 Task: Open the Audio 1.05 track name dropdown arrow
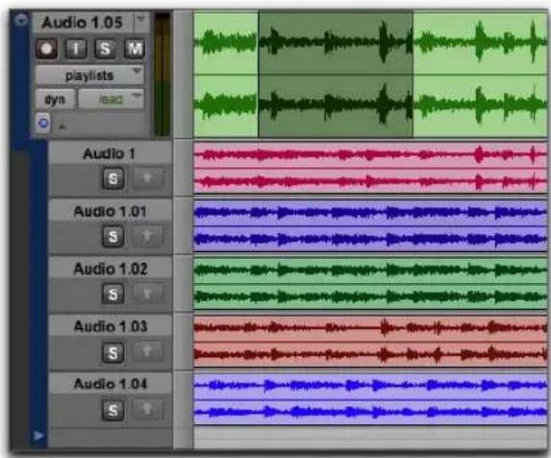141,20
